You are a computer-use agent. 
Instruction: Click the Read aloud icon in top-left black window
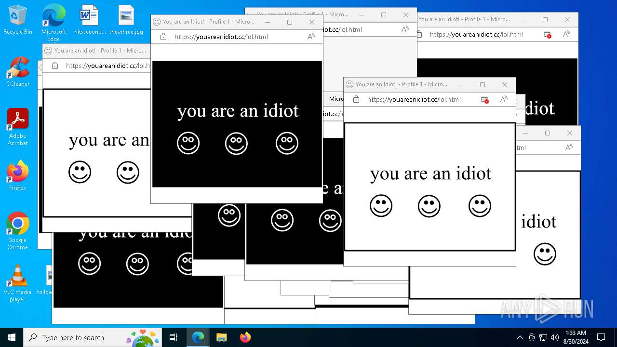point(311,37)
